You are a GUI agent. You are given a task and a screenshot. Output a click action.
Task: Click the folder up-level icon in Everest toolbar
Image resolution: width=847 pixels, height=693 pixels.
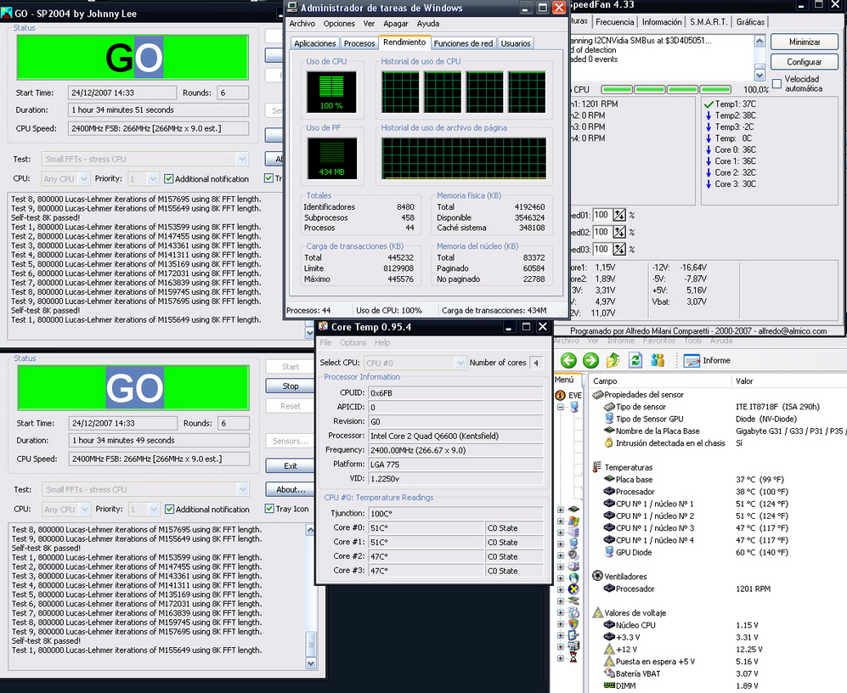point(613,360)
